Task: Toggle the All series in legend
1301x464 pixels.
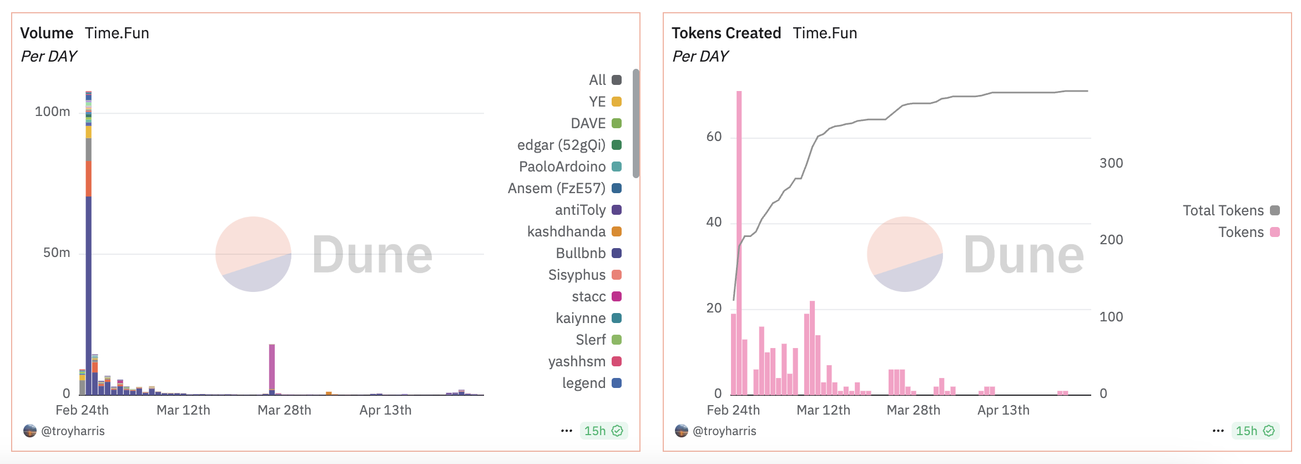Action: [598, 80]
